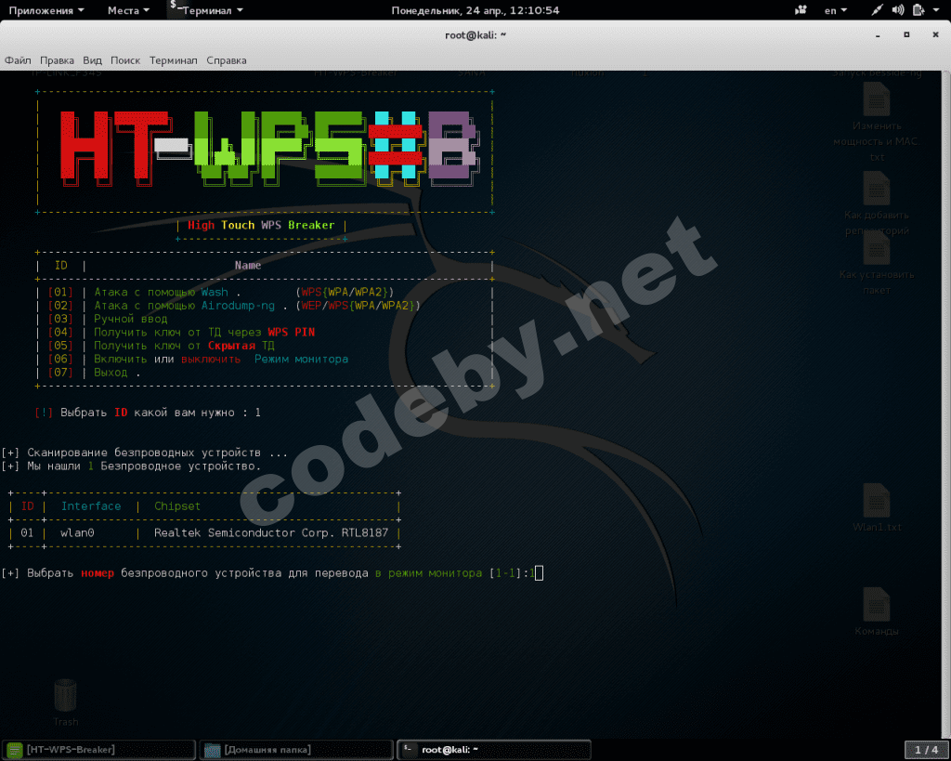Click menu line 07 Выход
This screenshot has height=761, width=951.
[x=94, y=373]
